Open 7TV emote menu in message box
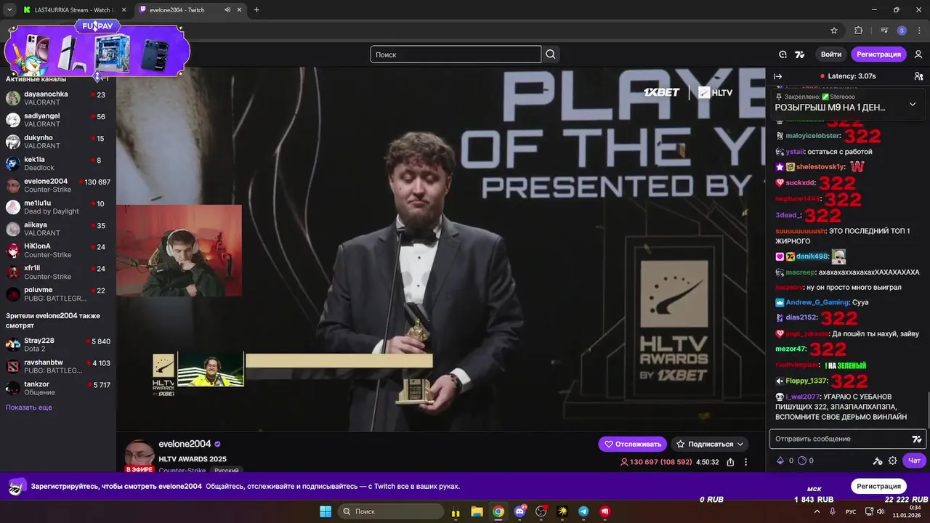The image size is (930, 523). click(x=917, y=439)
